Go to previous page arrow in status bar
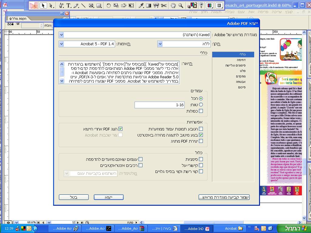 click(43, 222)
